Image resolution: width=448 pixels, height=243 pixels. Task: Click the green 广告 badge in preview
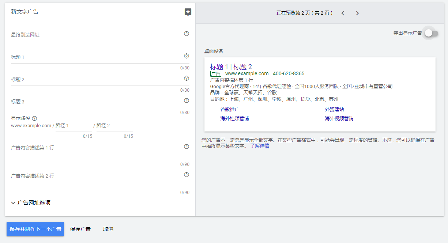pos(216,74)
